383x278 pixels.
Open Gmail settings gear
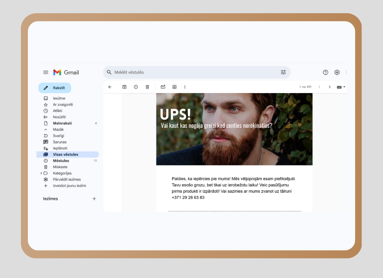point(337,72)
